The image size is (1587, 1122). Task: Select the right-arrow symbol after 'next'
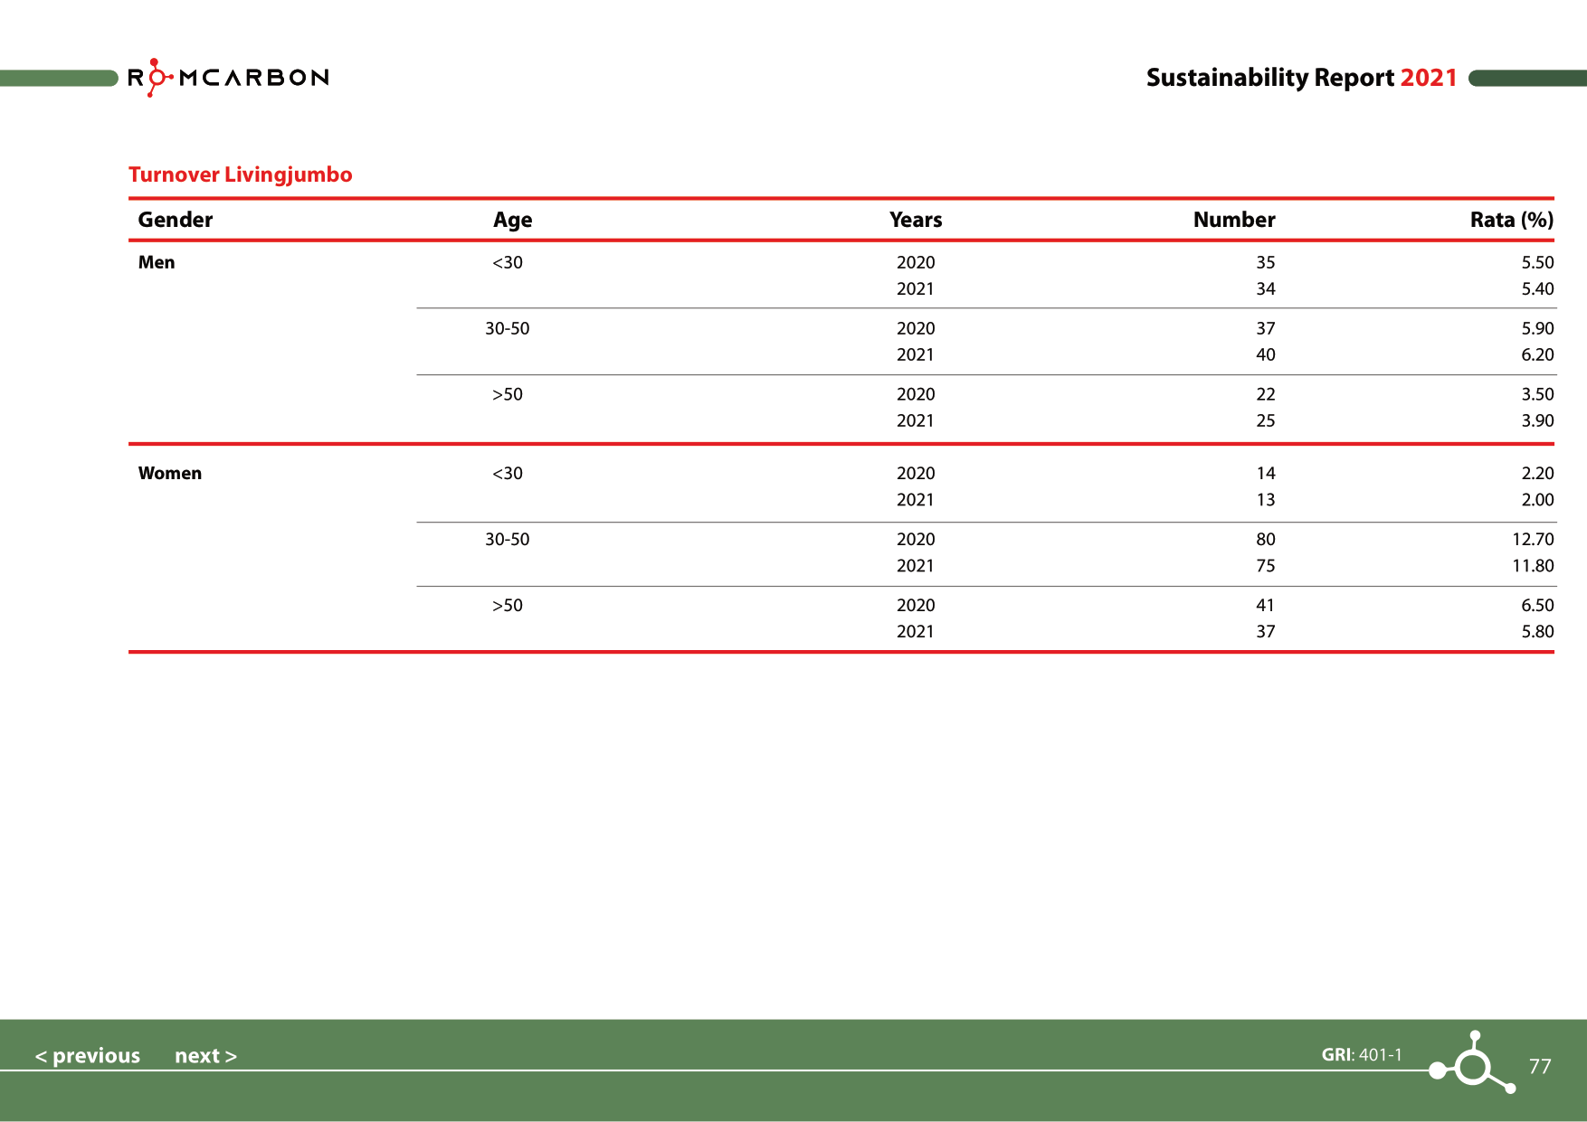pos(231,1055)
